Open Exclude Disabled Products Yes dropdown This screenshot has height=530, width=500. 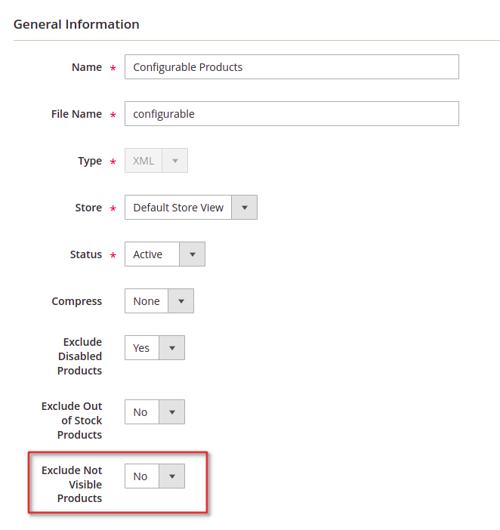[x=155, y=348]
